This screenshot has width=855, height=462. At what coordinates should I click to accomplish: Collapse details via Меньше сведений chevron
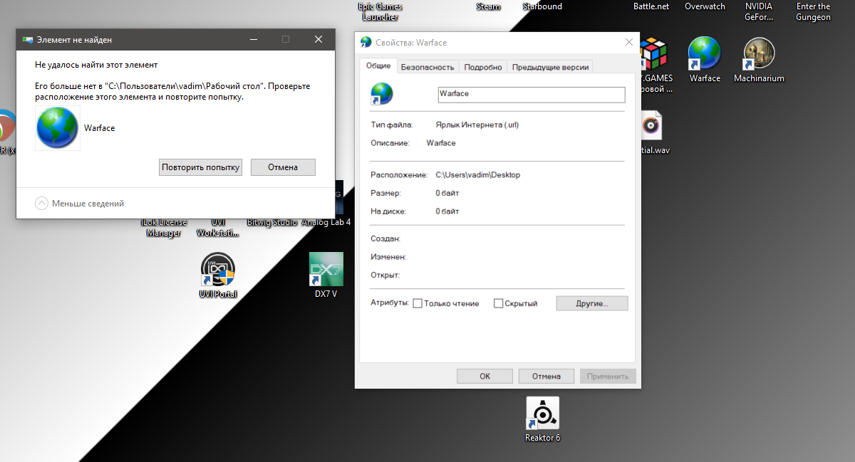point(42,203)
